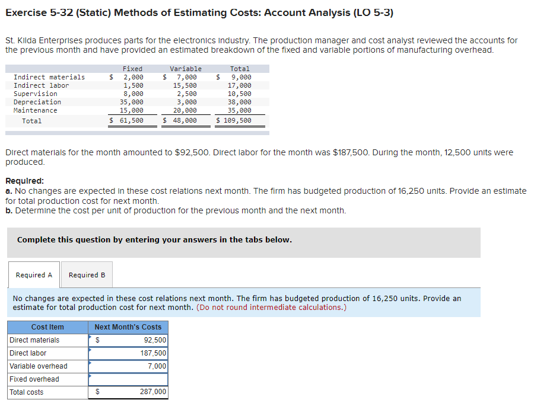
Task: Click the blue marker on Variable overhead cell
Action: (x=91, y=364)
